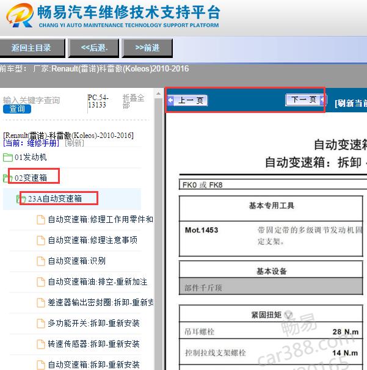The image size is (367, 370).
Task: Collapse the 02变速箱 tree item
Action: tap(31, 178)
